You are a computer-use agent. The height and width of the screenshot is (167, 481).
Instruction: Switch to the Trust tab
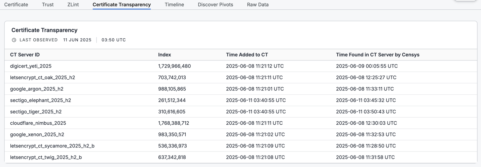coord(48,5)
